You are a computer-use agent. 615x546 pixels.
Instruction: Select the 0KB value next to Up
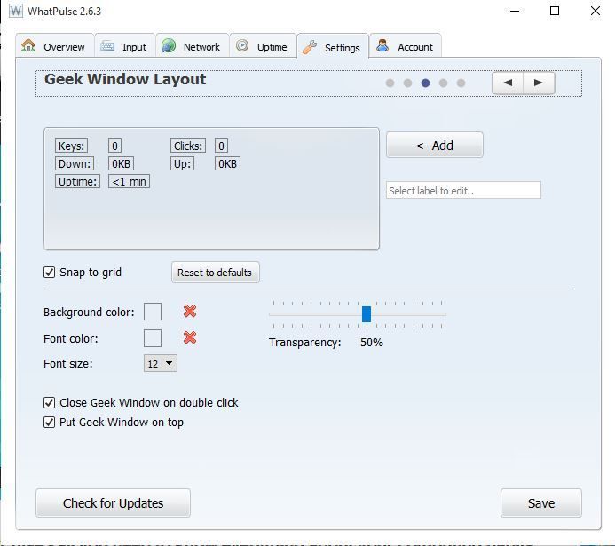[227, 163]
